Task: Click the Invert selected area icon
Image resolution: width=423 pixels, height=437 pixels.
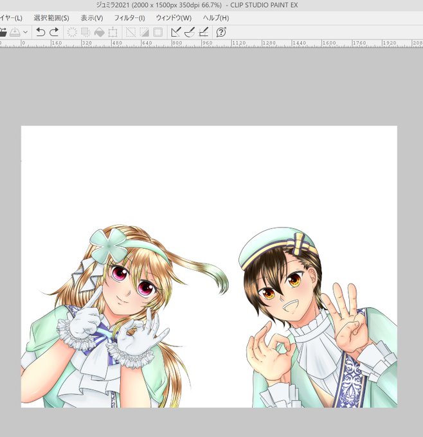Action: 144,32
